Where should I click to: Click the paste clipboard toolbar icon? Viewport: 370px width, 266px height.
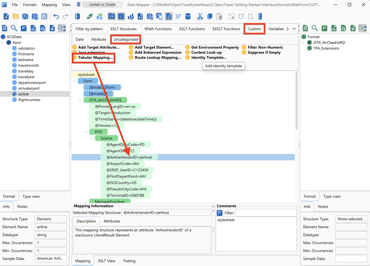pos(219,16)
